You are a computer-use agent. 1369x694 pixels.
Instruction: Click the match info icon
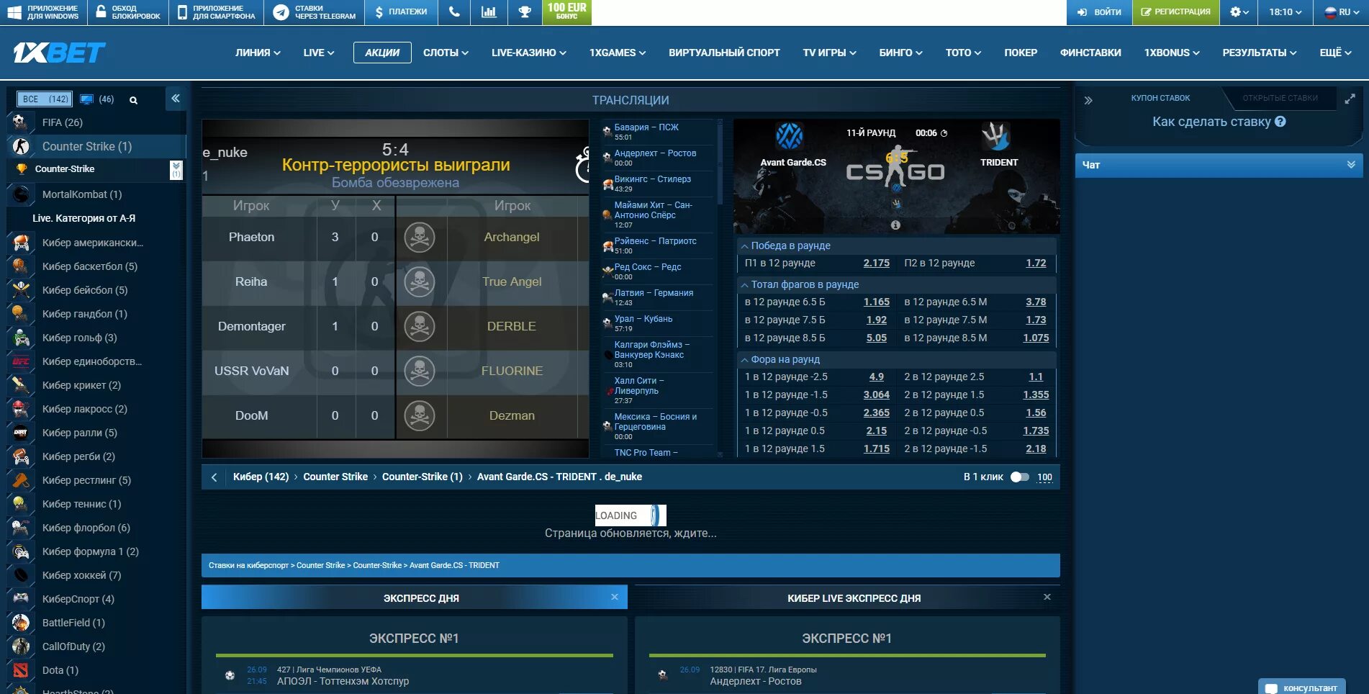(x=895, y=225)
